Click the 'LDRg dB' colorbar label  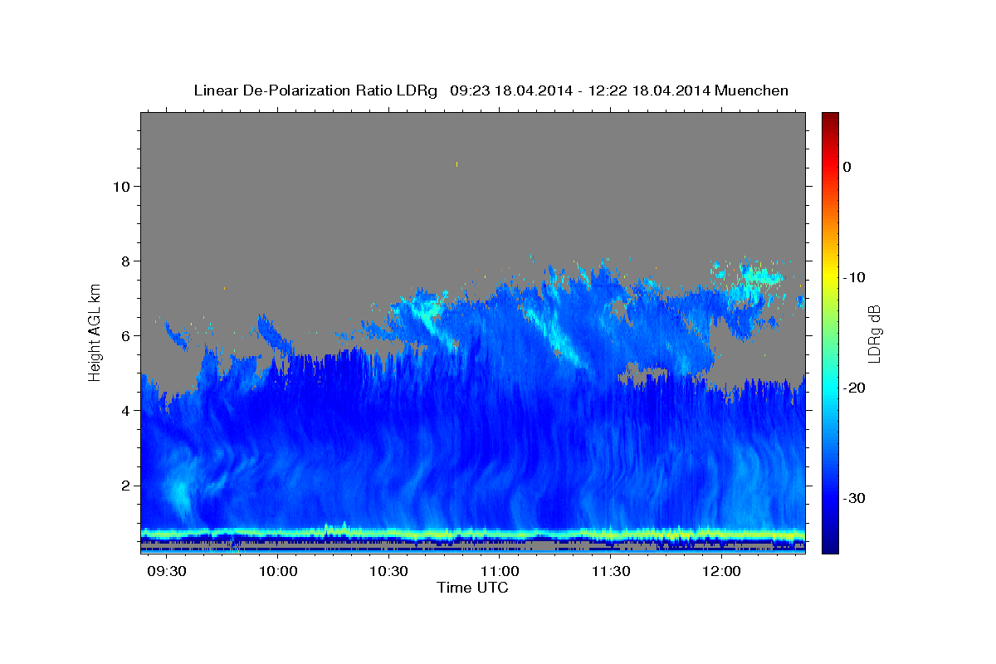[873, 333]
